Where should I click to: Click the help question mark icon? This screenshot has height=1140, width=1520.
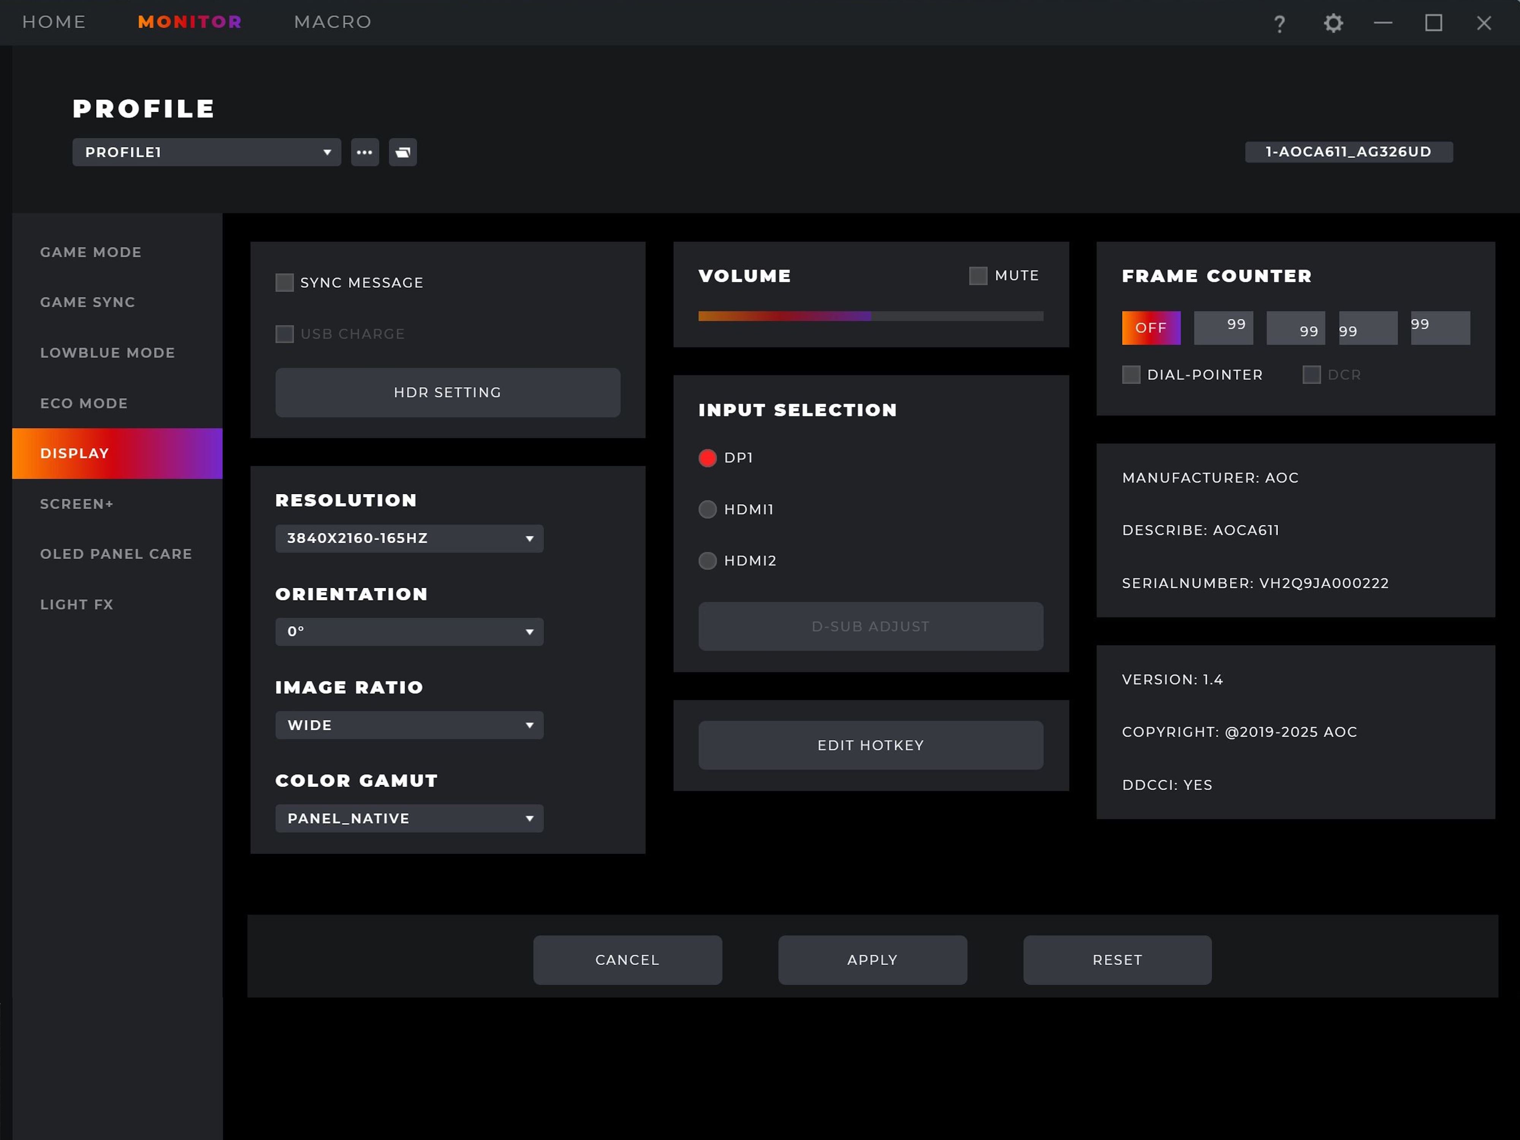pos(1279,24)
